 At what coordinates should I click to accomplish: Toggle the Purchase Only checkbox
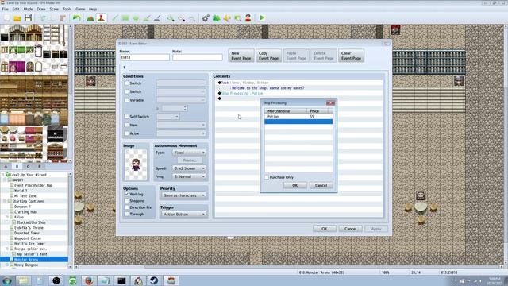click(267, 177)
